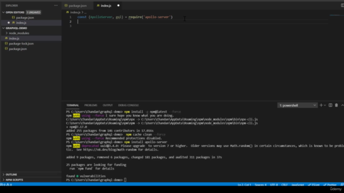Image resolution: width=344 pixels, height=193 pixels.
Task: Click ESLint status bar item
Action: [313, 185]
